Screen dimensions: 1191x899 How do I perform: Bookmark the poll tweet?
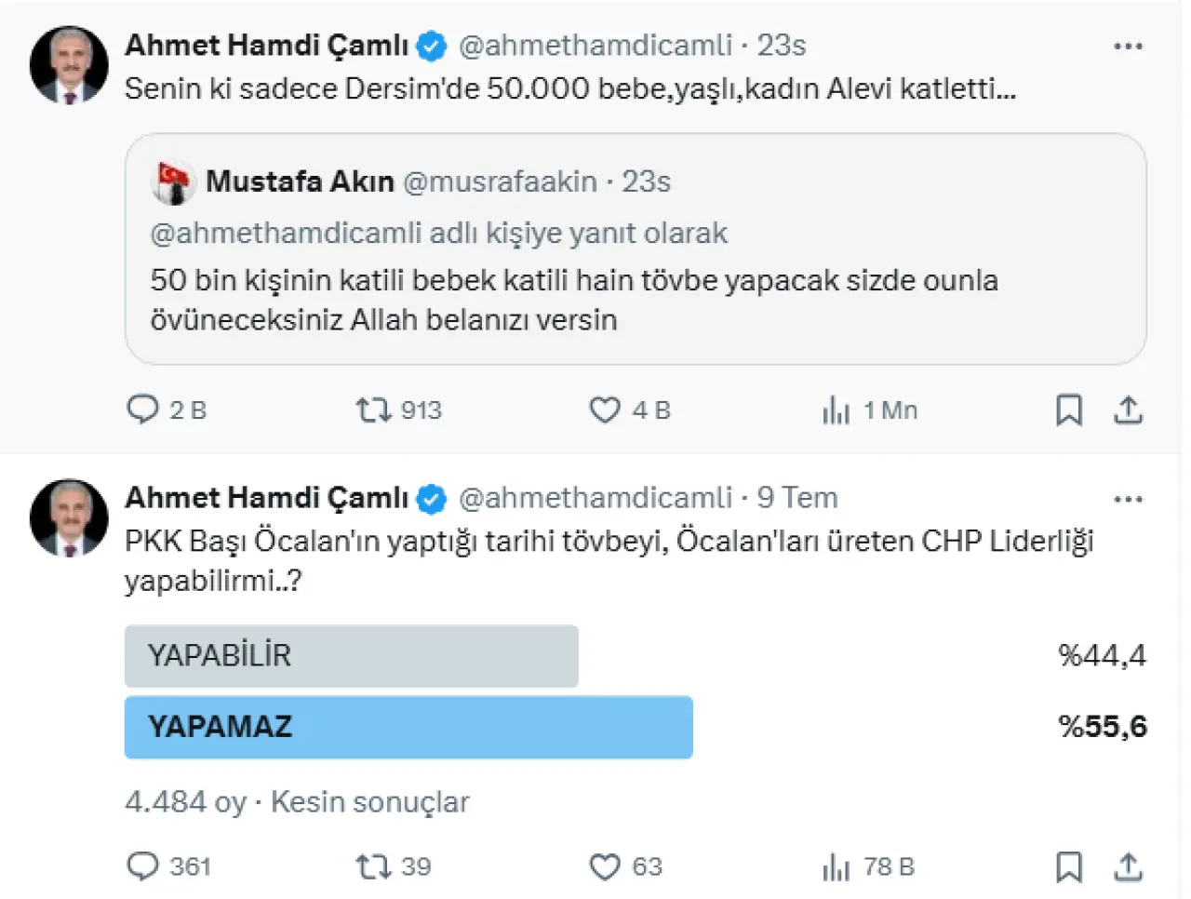tap(1069, 866)
